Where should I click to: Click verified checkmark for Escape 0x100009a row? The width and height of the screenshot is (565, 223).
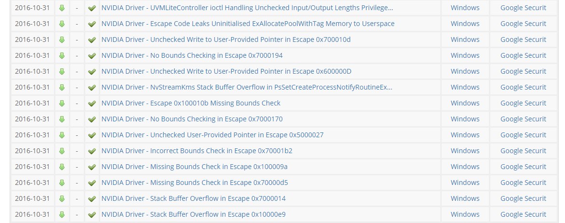point(92,167)
